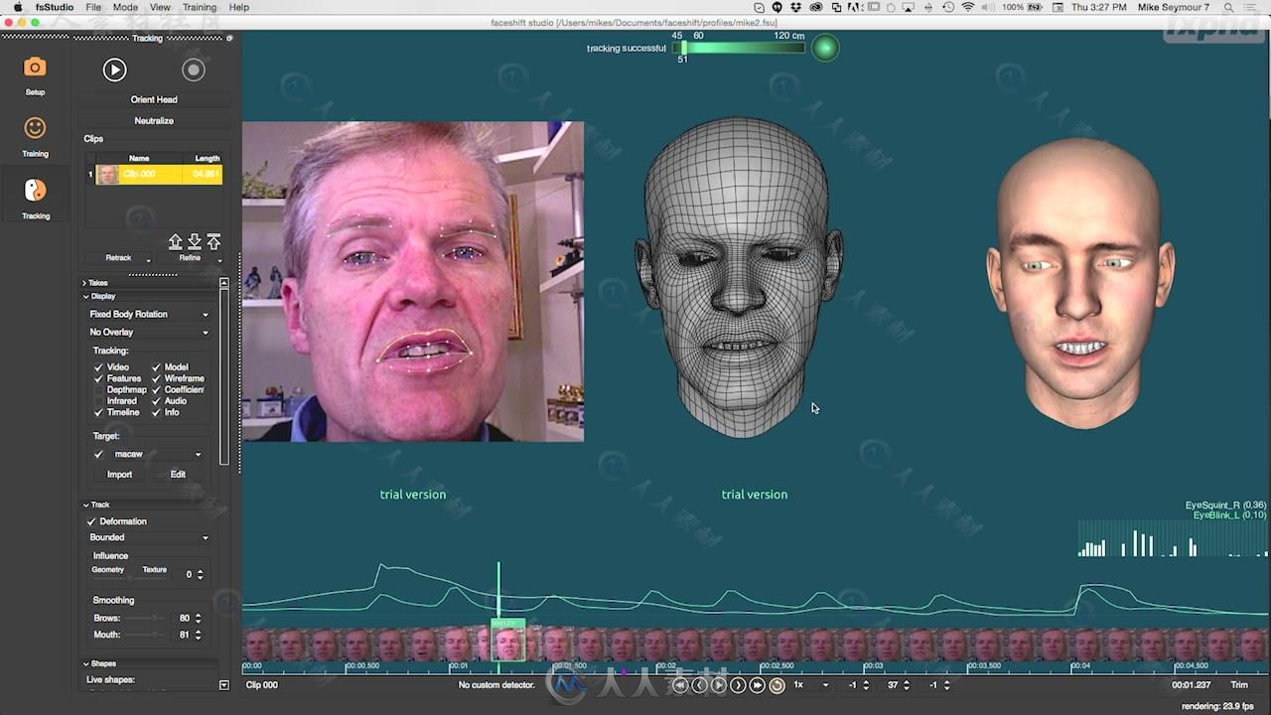Start playback with the round play button

[x=114, y=70]
